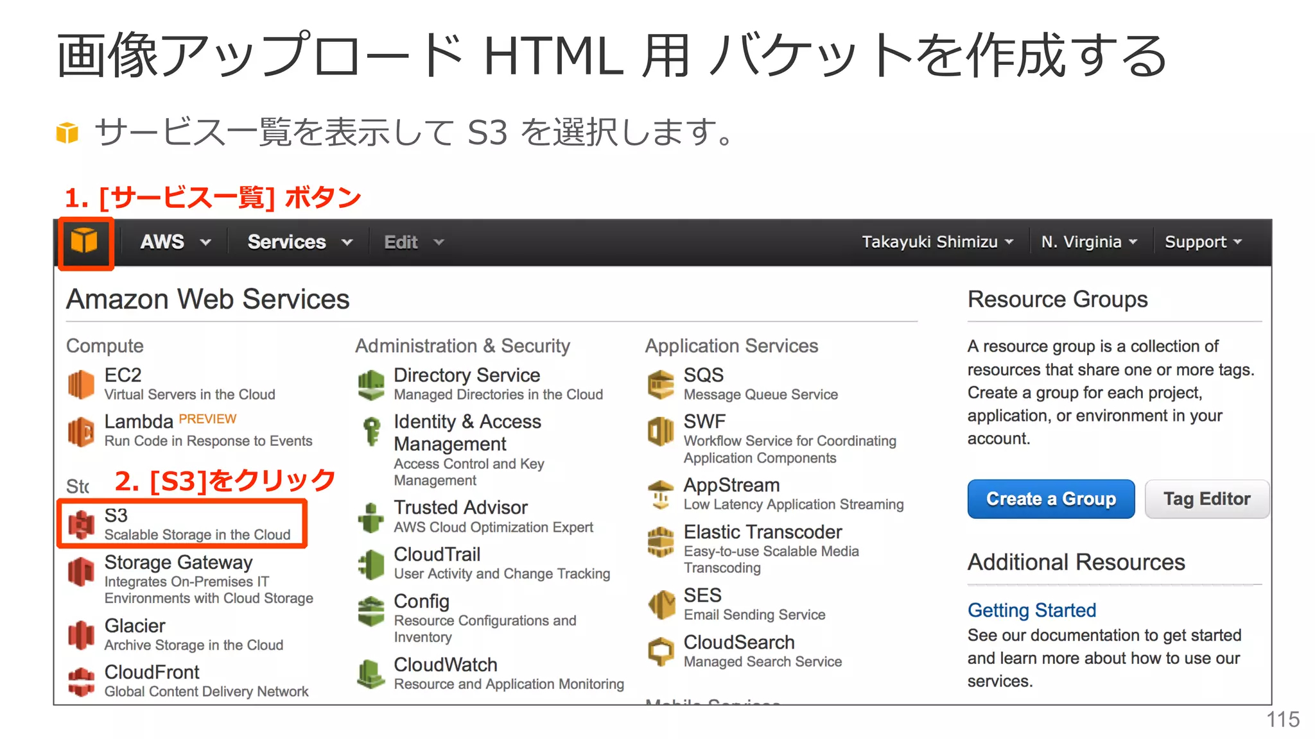Click the AppStream link
The image size is (1315, 739).
click(x=731, y=486)
